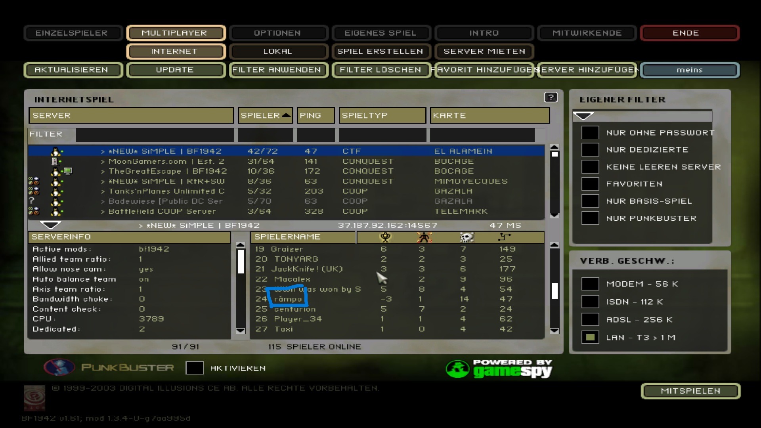This screenshot has height=428, width=761.
Task: Click the FILTER LÖSCHEN button
Action: (381, 70)
